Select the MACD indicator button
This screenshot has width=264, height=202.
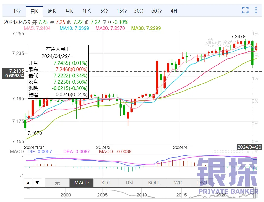tap(81, 183)
